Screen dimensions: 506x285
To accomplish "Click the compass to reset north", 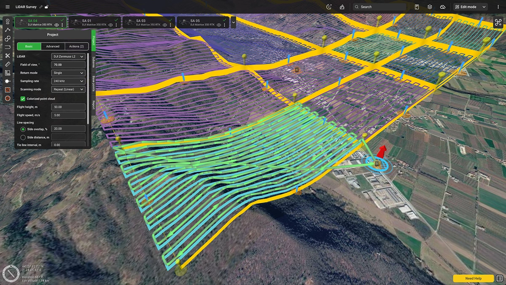I will (x=11, y=273).
